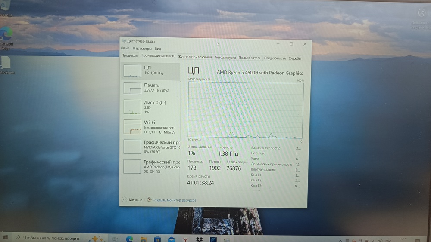Open Wi-Fi network performance view
This screenshot has height=242, width=431.
[150, 127]
